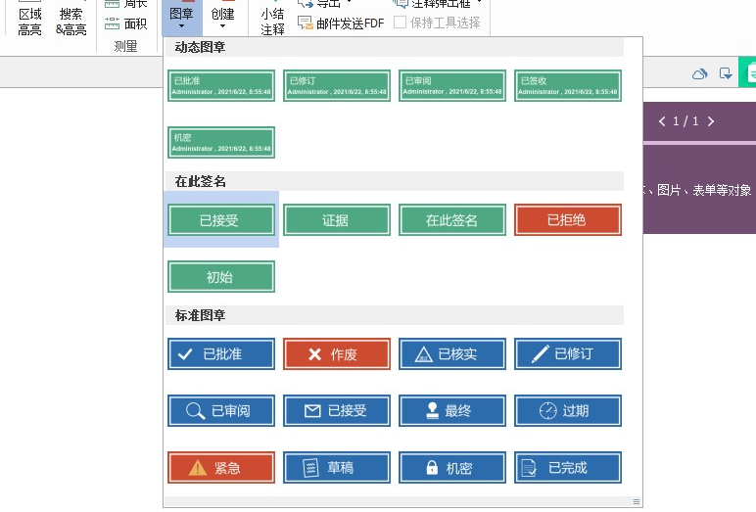Choose the 已审阅 magnifier stamp

[x=220, y=411]
